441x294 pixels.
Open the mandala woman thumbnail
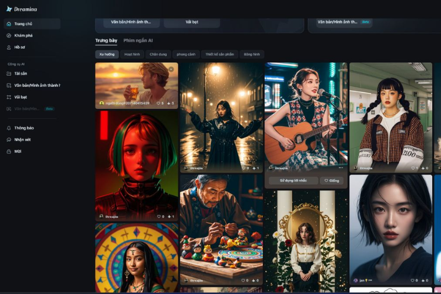click(136, 258)
